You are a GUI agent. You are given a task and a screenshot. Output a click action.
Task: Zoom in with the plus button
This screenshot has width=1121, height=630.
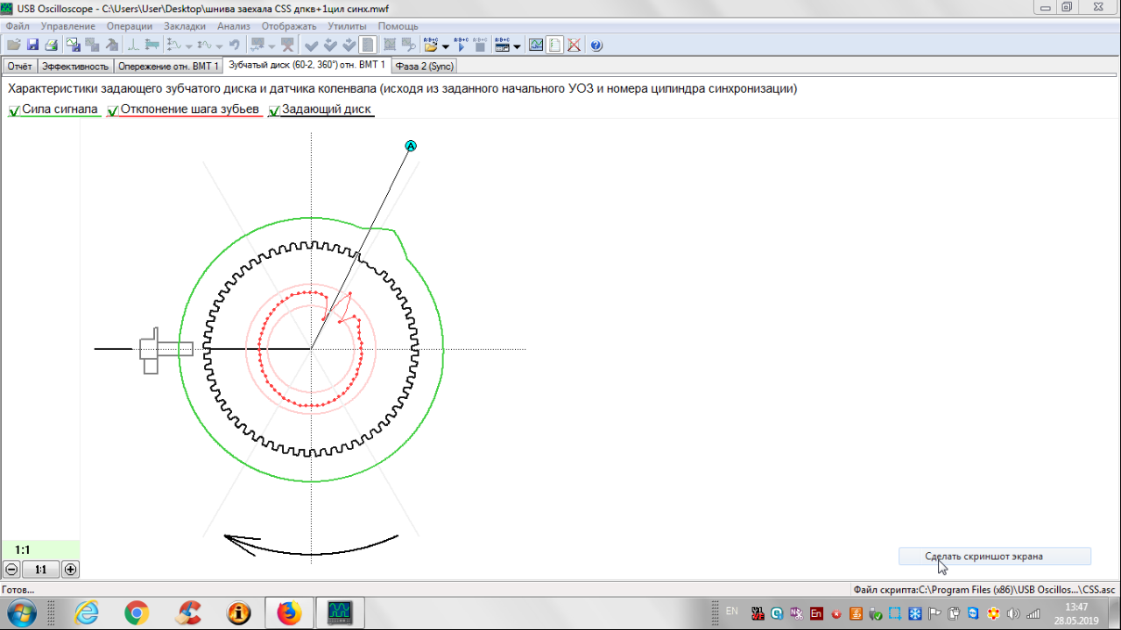pos(71,570)
